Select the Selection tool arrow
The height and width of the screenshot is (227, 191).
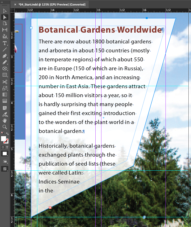click(5, 11)
